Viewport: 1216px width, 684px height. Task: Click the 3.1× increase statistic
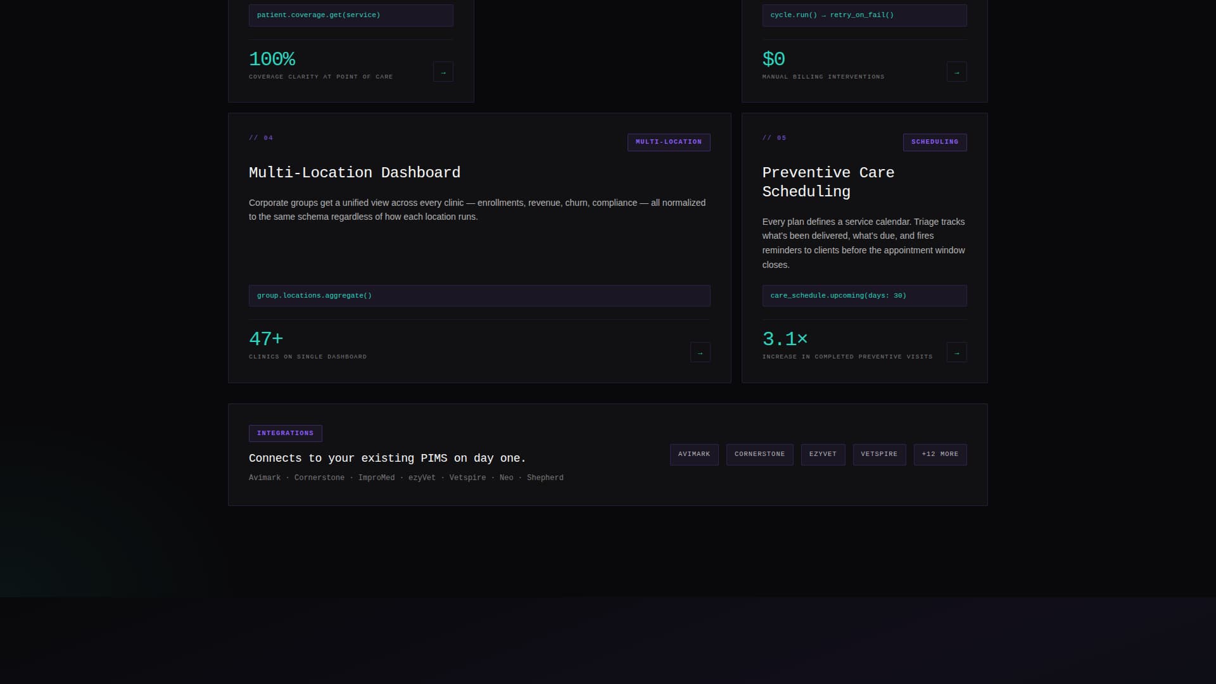click(785, 339)
